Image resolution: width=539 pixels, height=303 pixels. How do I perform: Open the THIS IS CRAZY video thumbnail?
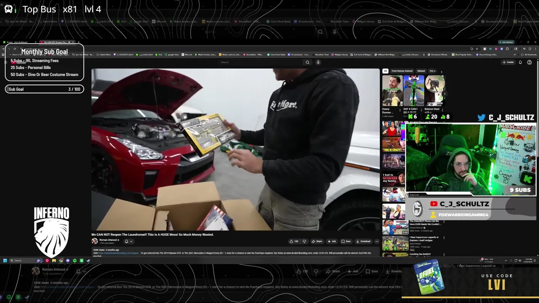tap(394, 144)
